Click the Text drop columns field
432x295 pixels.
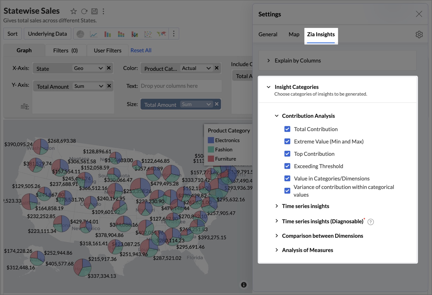click(180, 86)
